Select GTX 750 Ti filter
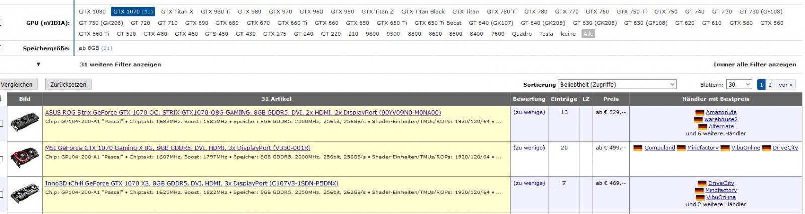805x214 pixels. tap(631, 12)
